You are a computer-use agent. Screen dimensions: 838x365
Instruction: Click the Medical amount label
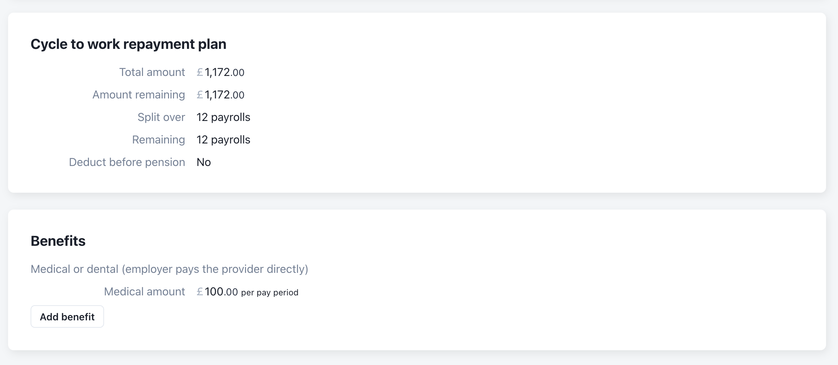pyautogui.click(x=144, y=292)
